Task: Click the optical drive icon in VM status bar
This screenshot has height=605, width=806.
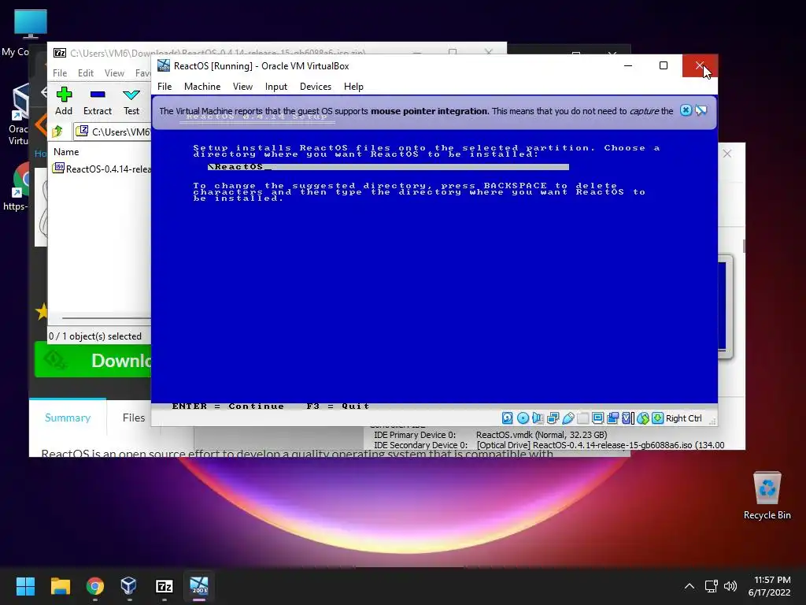Action: tap(523, 418)
